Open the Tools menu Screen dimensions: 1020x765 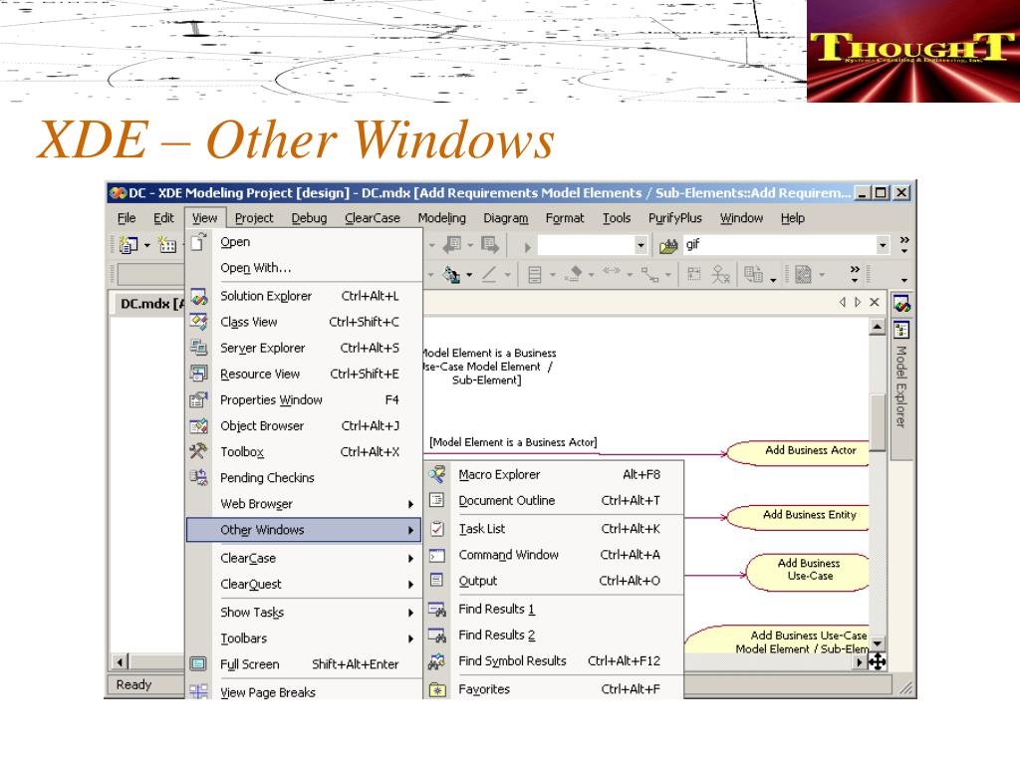point(616,218)
